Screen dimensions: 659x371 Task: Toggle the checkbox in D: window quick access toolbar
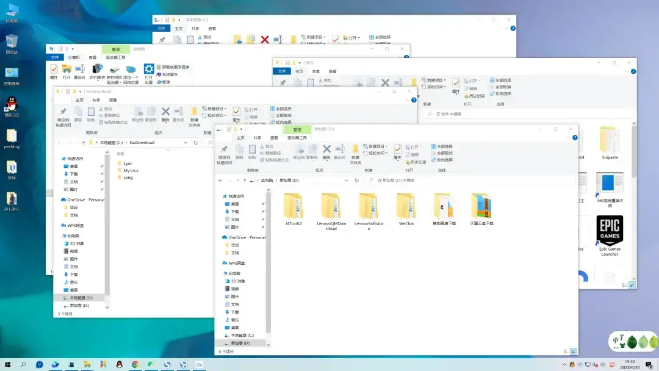[x=229, y=129]
